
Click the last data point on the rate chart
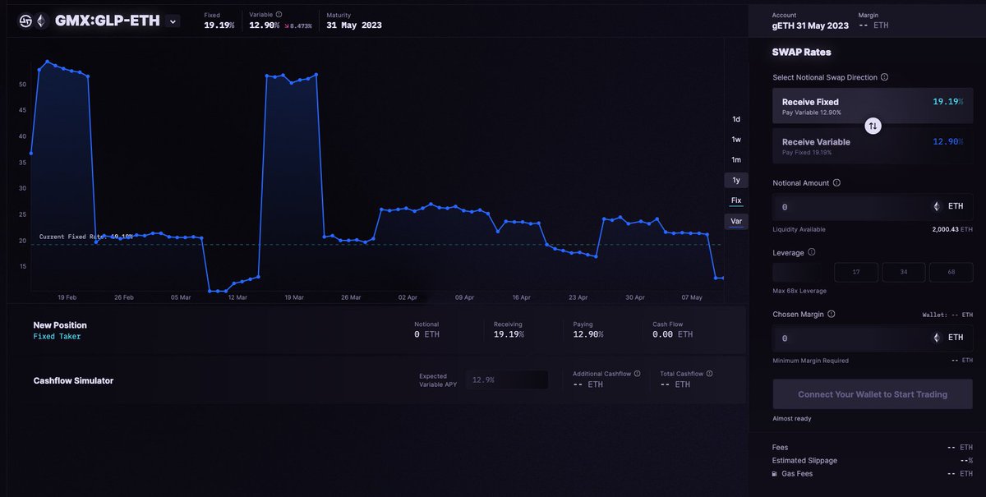pyautogui.click(x=721, y=278)
